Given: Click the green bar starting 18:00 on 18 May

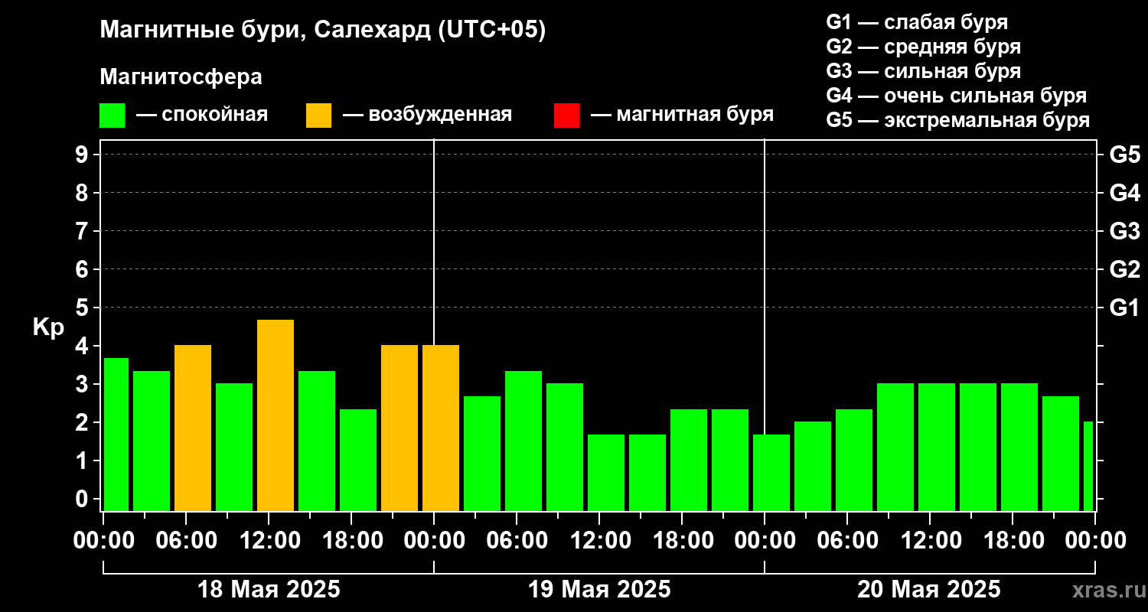Looking at the screenshot, I should [x=358, y=461].
